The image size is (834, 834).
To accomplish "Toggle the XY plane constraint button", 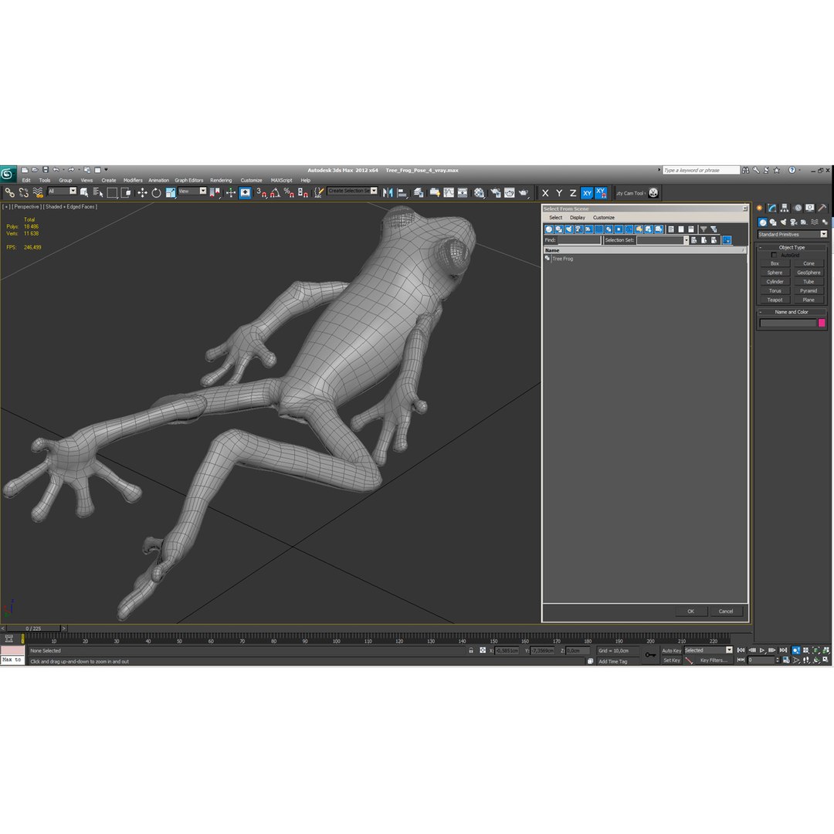I will 587,193.
